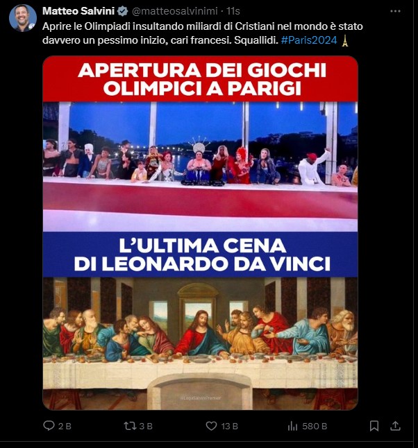The image size is (418, 448).
Task: Open Matteo Salvini's profile avatar
Action: pyautogui.click(x=23, y=18)
